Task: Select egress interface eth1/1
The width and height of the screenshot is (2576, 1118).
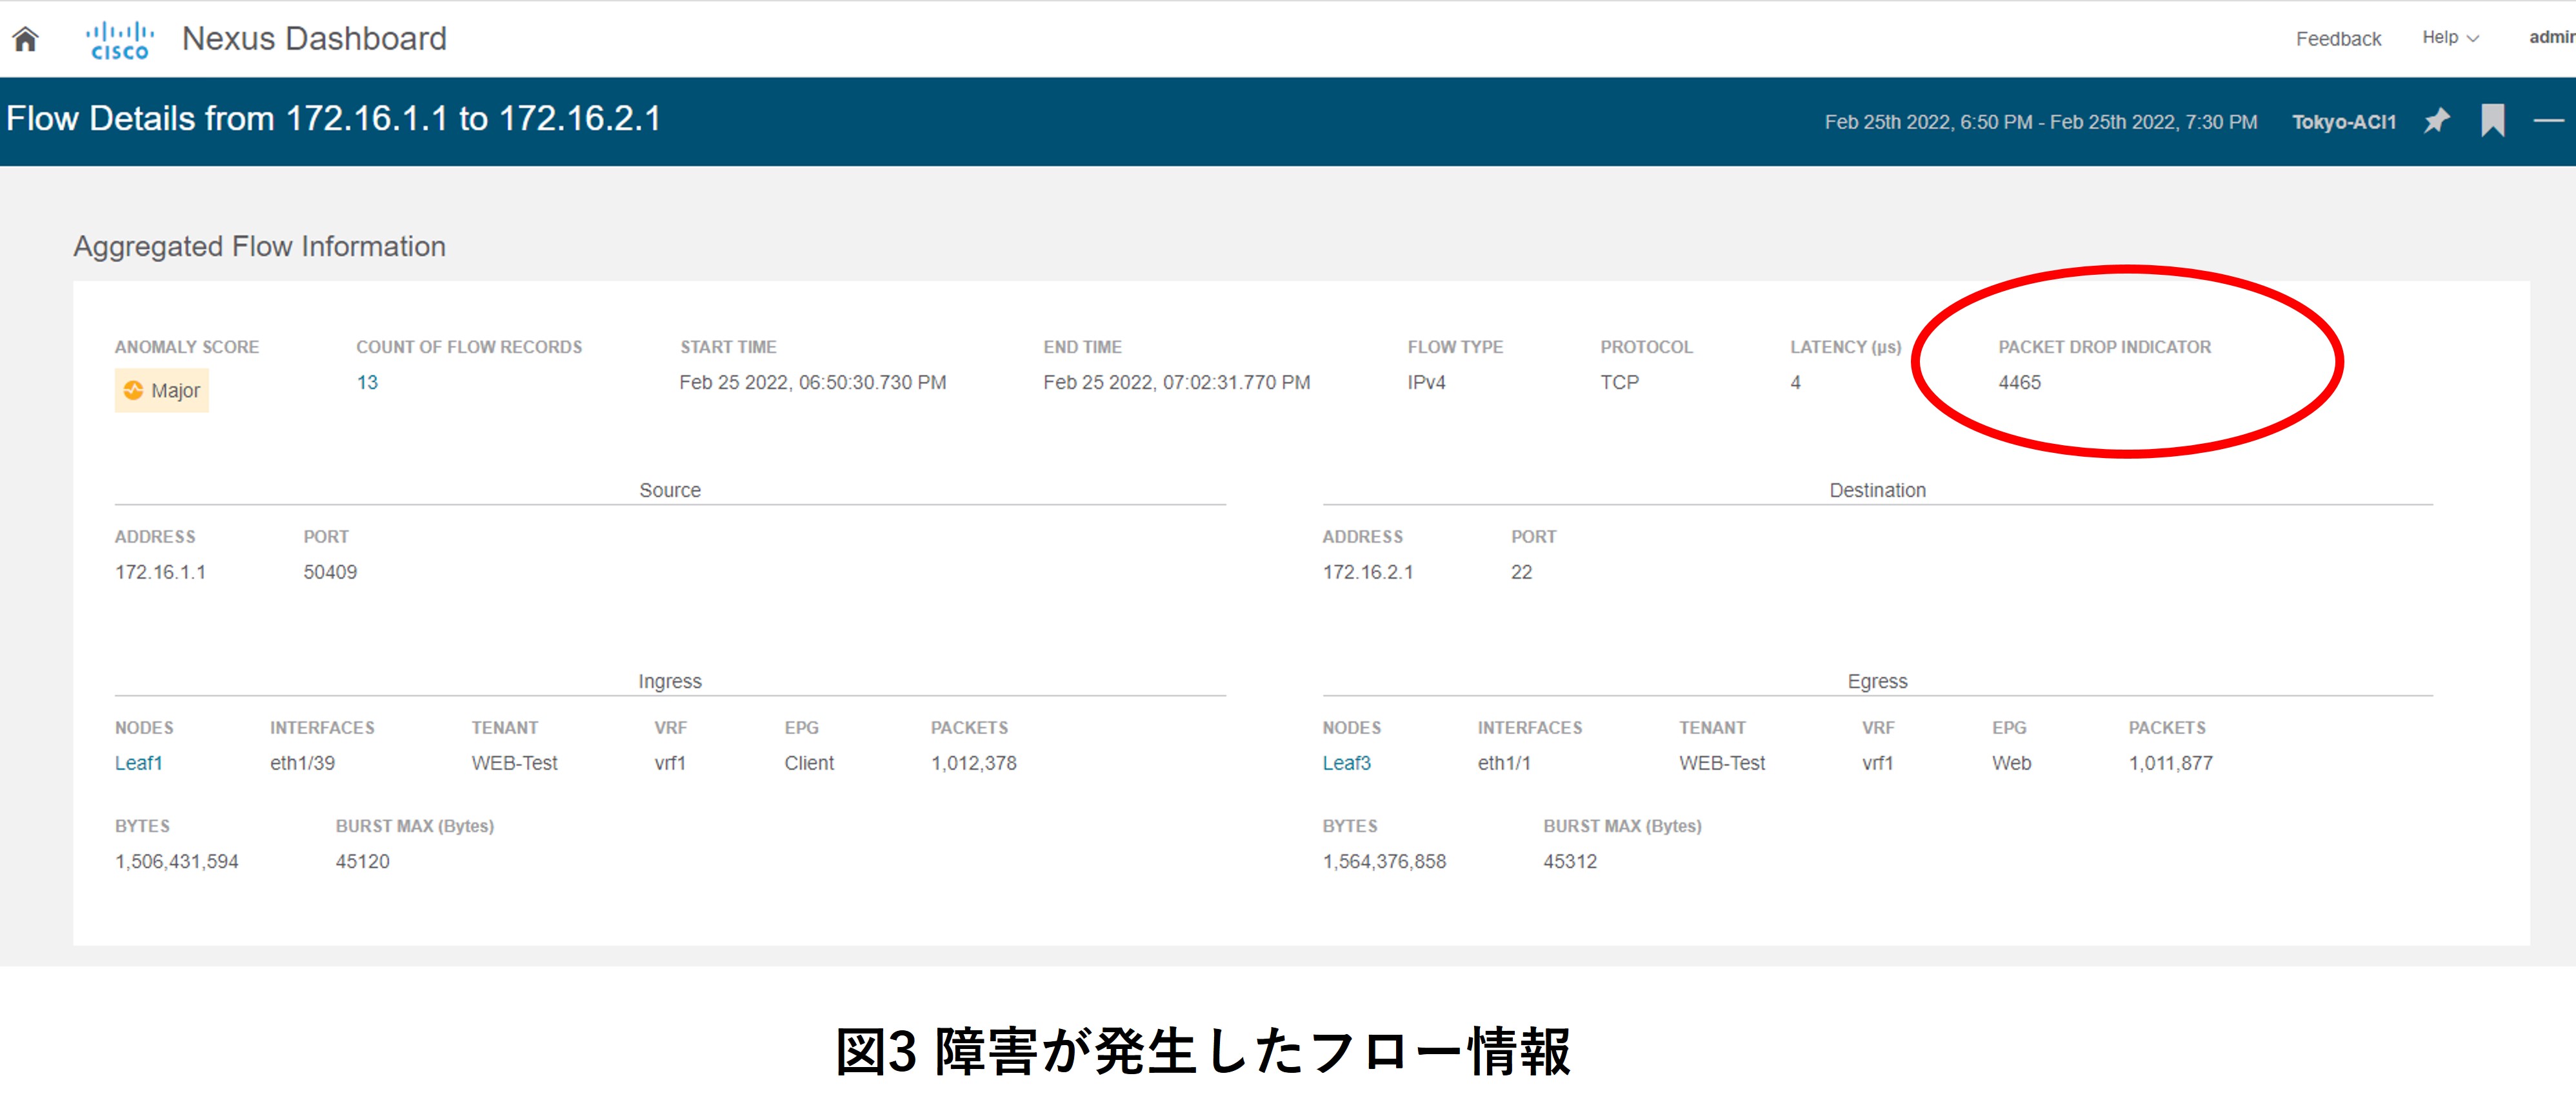Action: click(1504, 763)
